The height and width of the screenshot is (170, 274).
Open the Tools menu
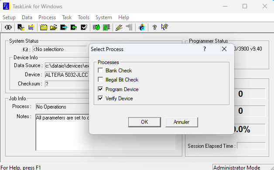[83, 17]
